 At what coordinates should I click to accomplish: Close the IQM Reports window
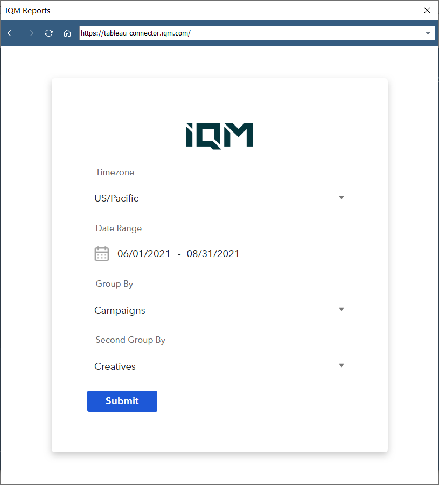click(x=427, y=10)
